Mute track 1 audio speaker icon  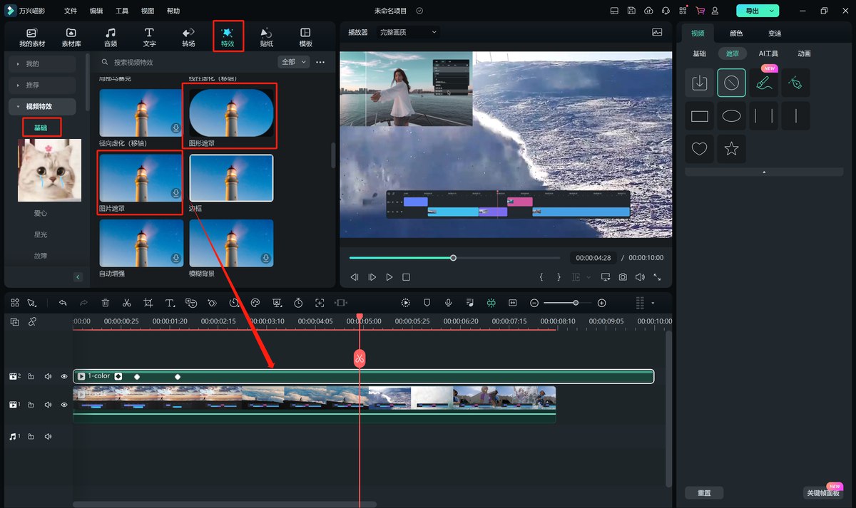coord(48,405)
